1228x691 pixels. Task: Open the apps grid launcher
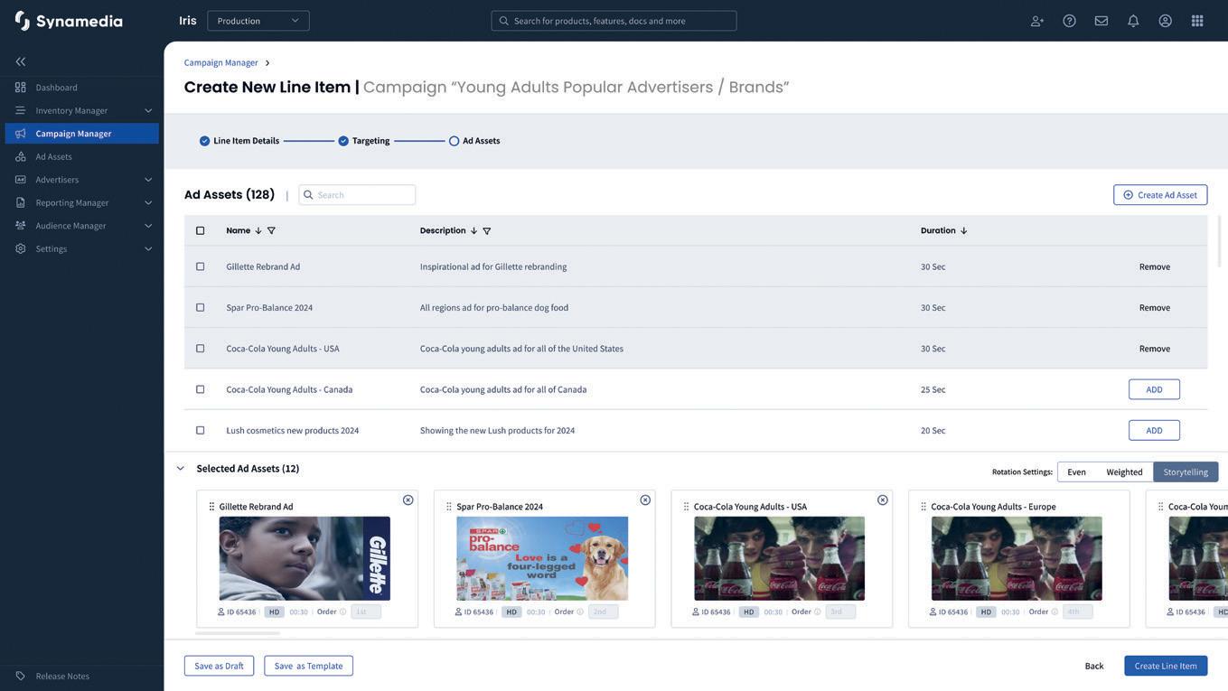(x=1197, y=21)
